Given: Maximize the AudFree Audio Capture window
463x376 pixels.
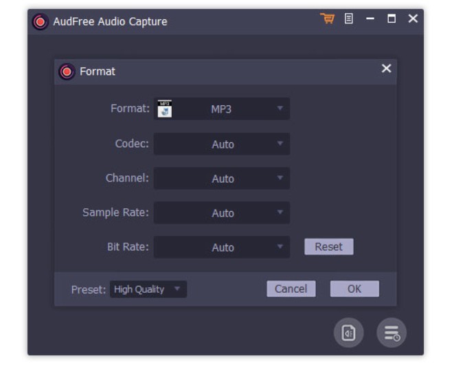Looking at the screenshot, I should tap(392, 19).
